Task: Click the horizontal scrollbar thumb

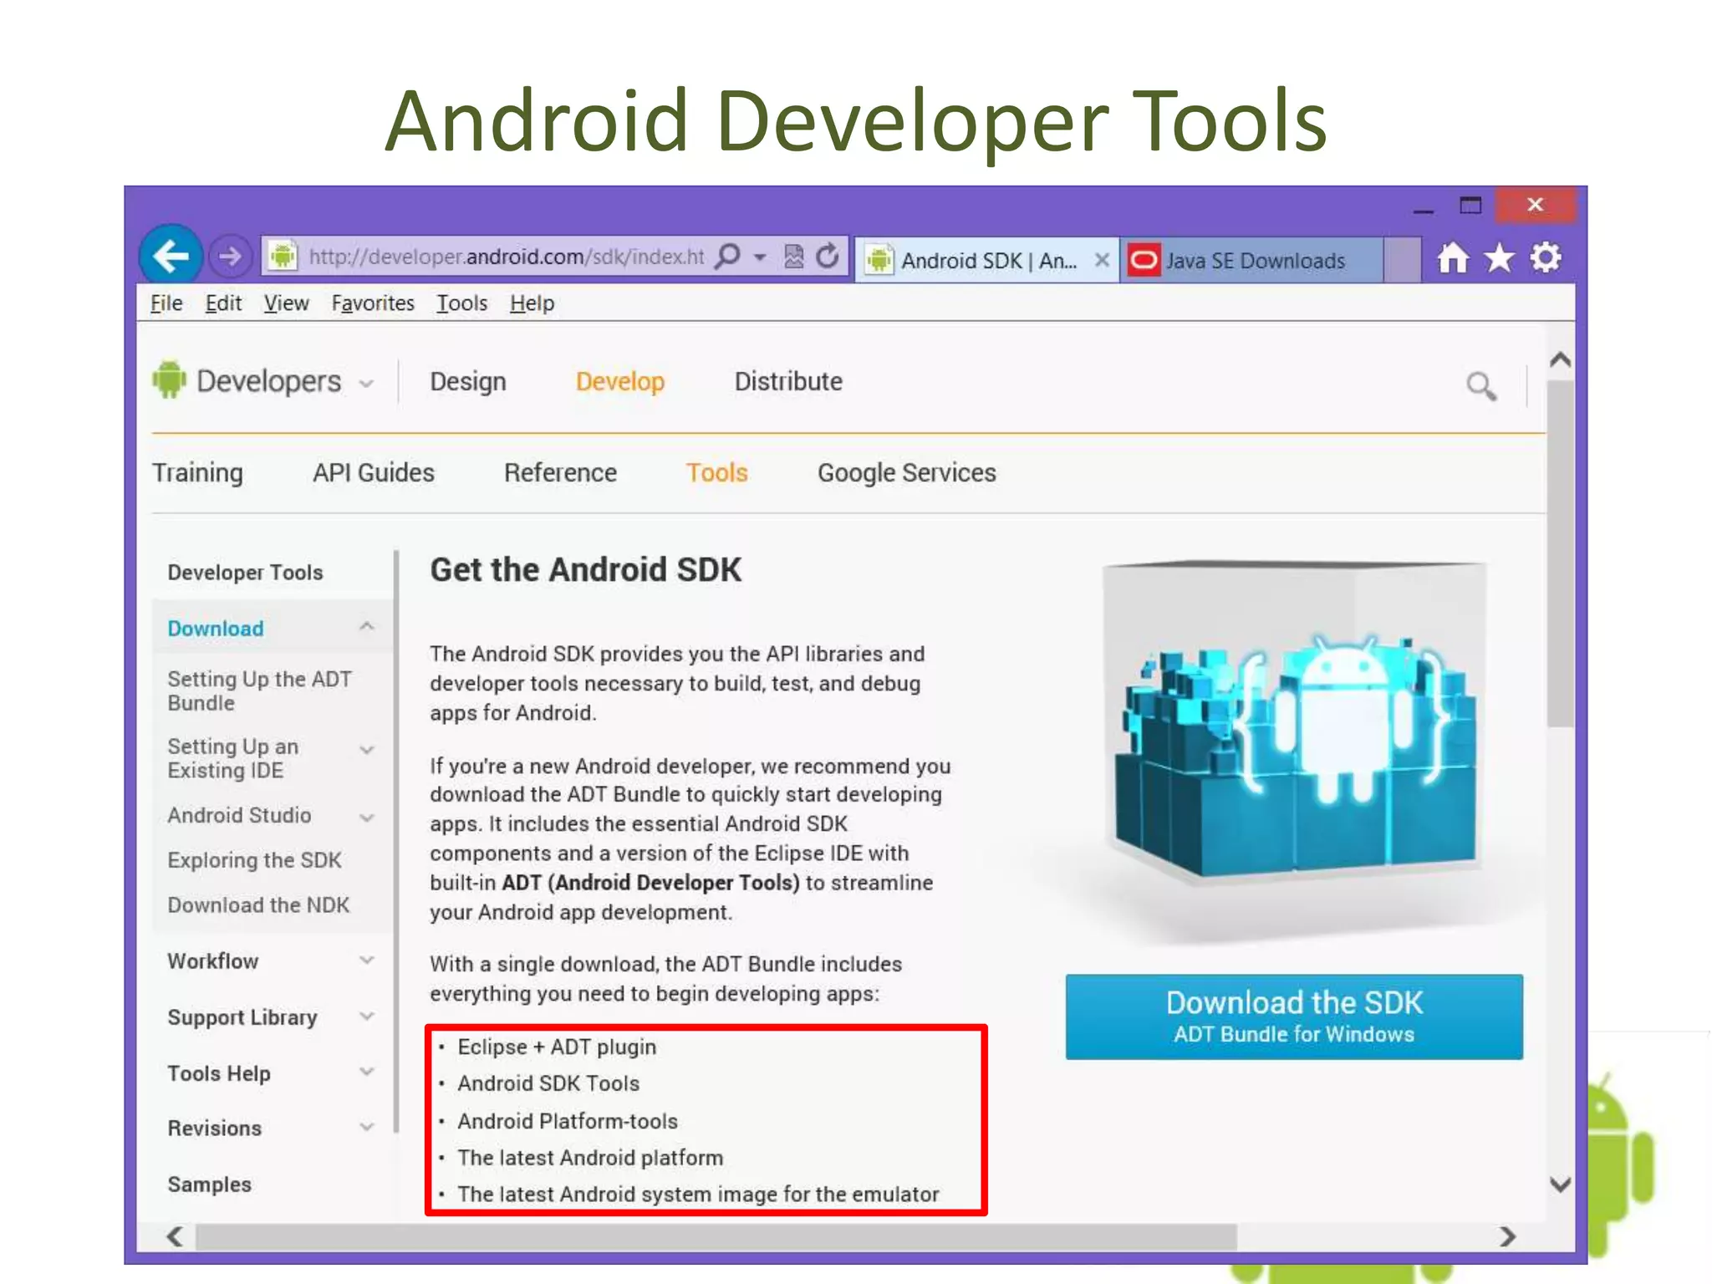Action: pos(716,1237)
